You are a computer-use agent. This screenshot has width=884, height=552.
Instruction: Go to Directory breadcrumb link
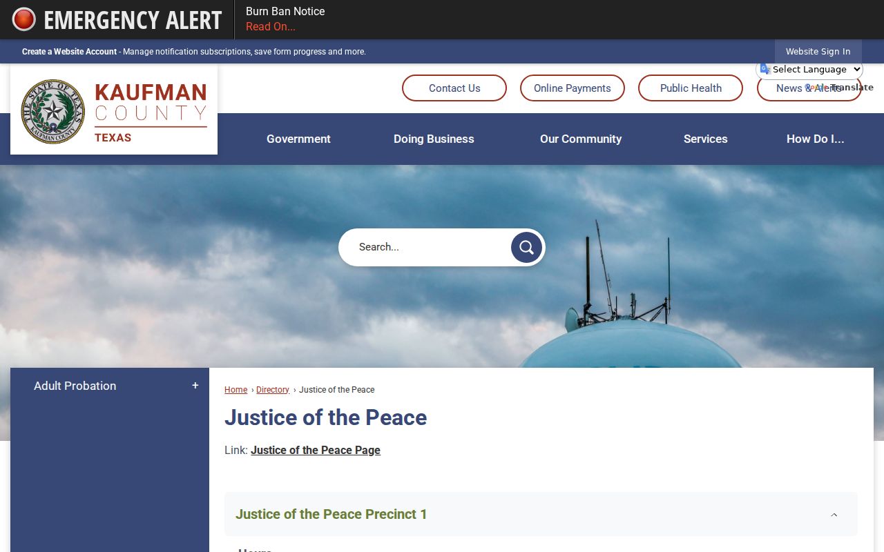273,390
